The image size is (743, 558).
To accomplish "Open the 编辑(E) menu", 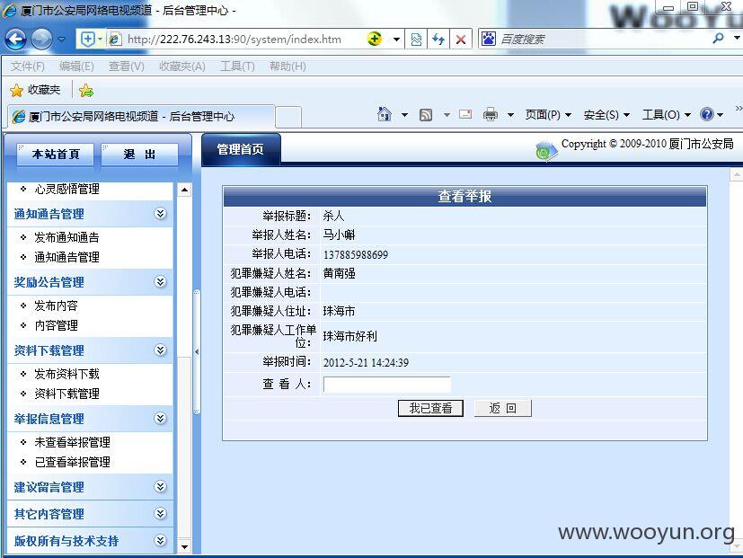I will (76, 66).
